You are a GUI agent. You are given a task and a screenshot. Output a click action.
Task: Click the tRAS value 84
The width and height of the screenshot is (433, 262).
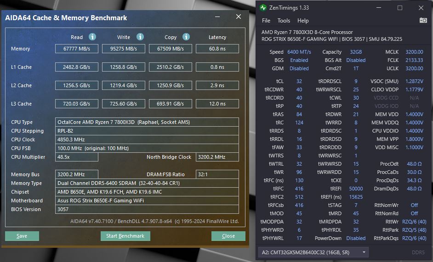tap(299, 114)
